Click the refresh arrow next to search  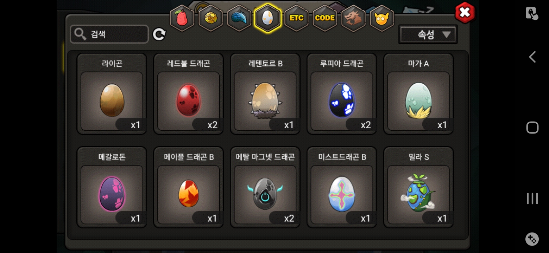point(159,34)
